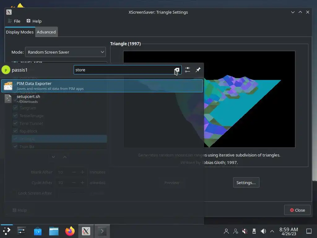Click the Show Desktop button
The width and height of the screenshot is (317, 238).
tap(309, 231)
